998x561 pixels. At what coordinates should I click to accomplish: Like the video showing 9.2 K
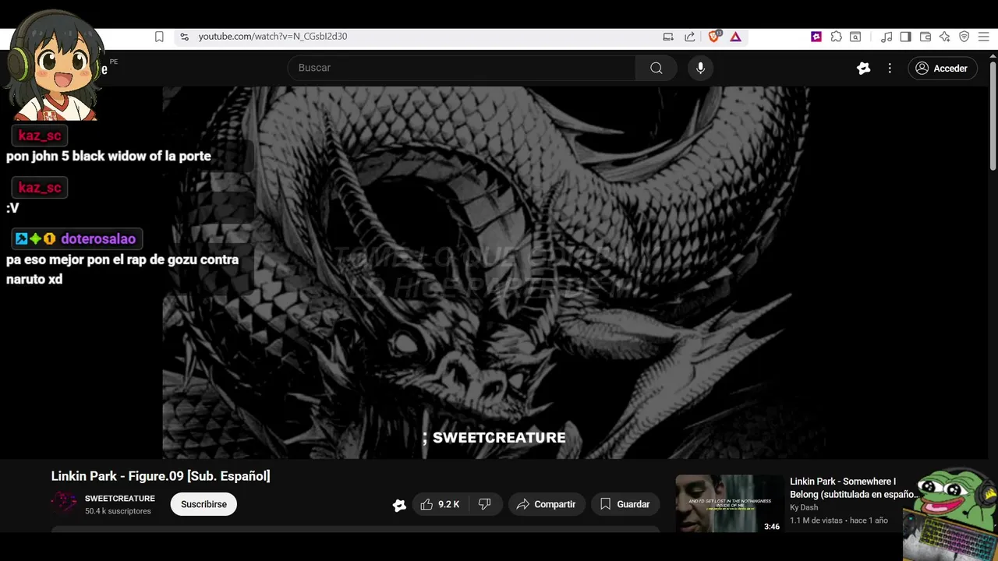tap(440, 504)
